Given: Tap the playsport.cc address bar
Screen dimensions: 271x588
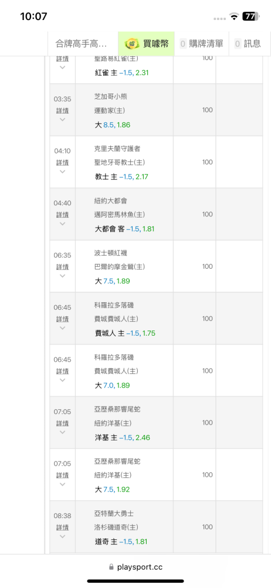Looking at the screenshot, I should pos(135,567).
